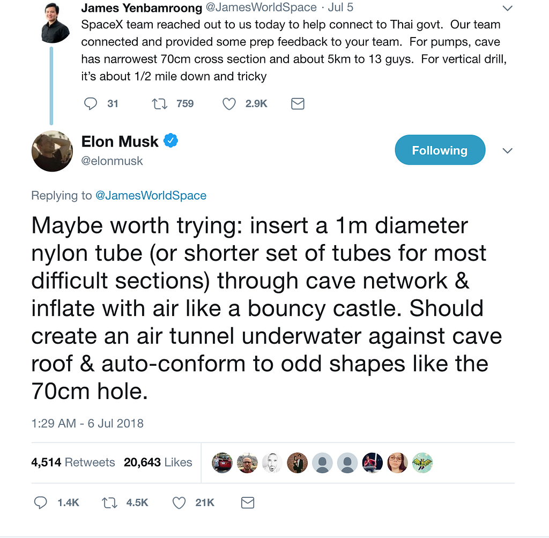
Task: Click James Yenbamroong's profile photo
Action: (x=55, y=22)
